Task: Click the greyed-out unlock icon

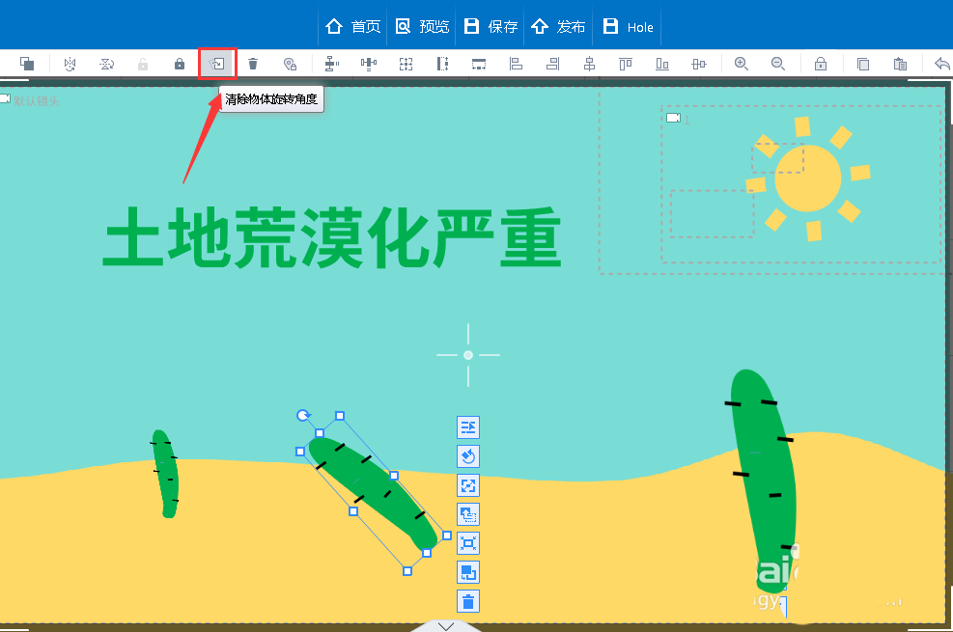Action: pos(143,64)
